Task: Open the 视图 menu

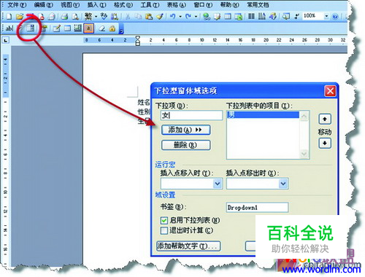Action: click(70, 5)
